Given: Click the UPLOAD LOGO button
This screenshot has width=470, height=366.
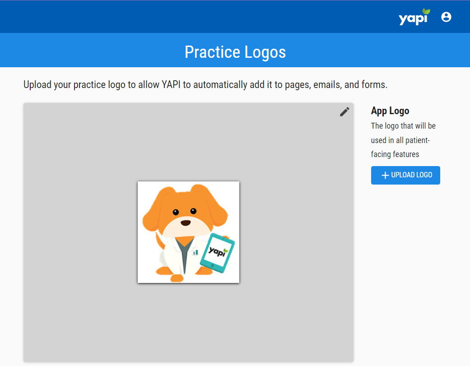Looking at the screenshot, I should [405, 175].
